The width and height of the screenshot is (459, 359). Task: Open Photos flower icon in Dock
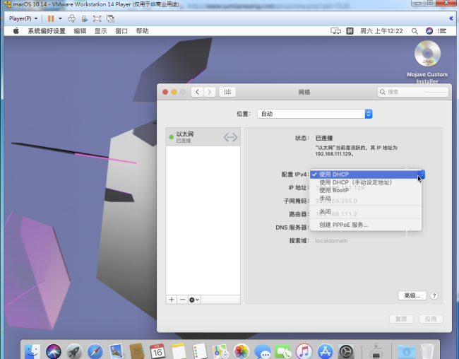(x=242, y=351)
